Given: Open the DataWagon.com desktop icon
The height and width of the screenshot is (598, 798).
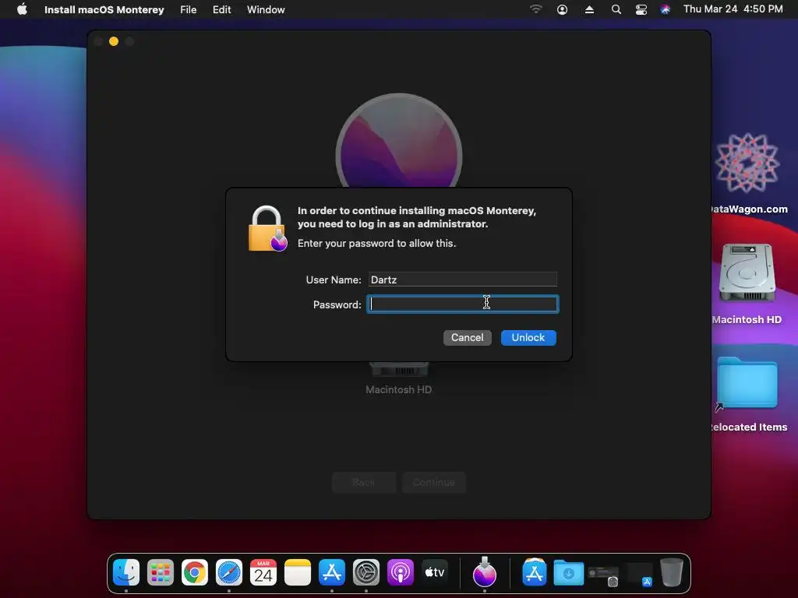Looking at the screenshot, I should point(747,173).
